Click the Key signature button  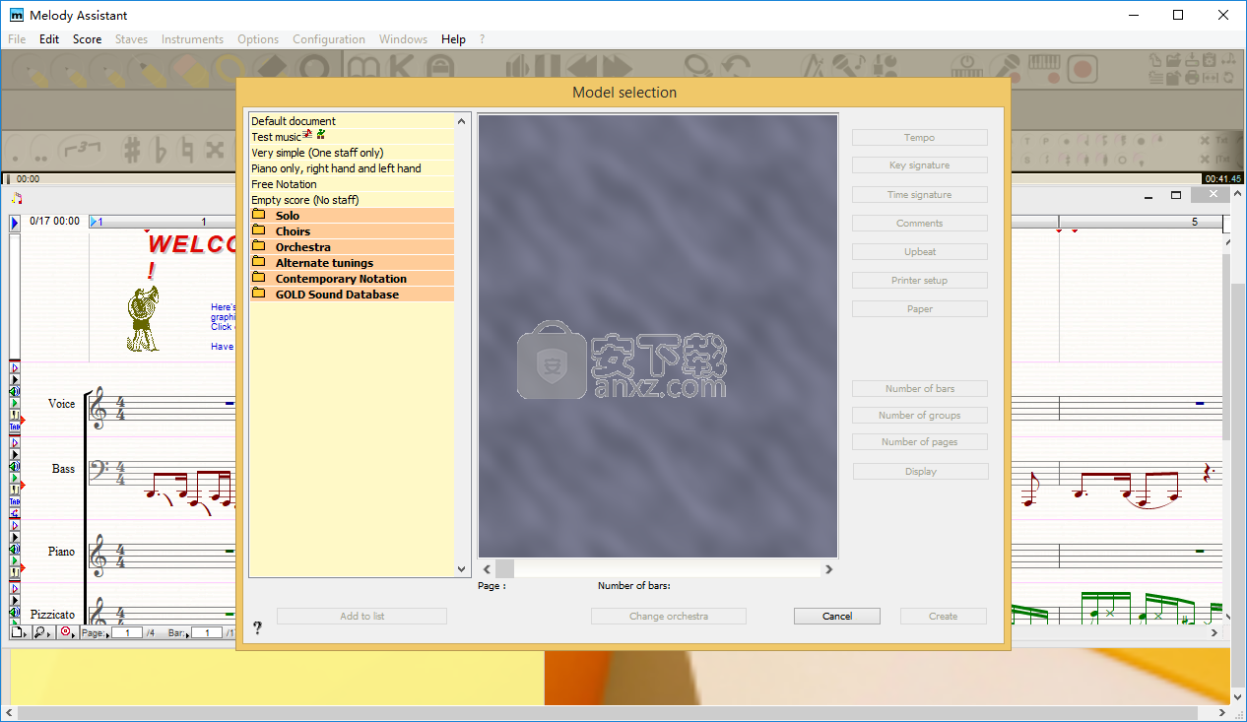click(x=920, y=165)
